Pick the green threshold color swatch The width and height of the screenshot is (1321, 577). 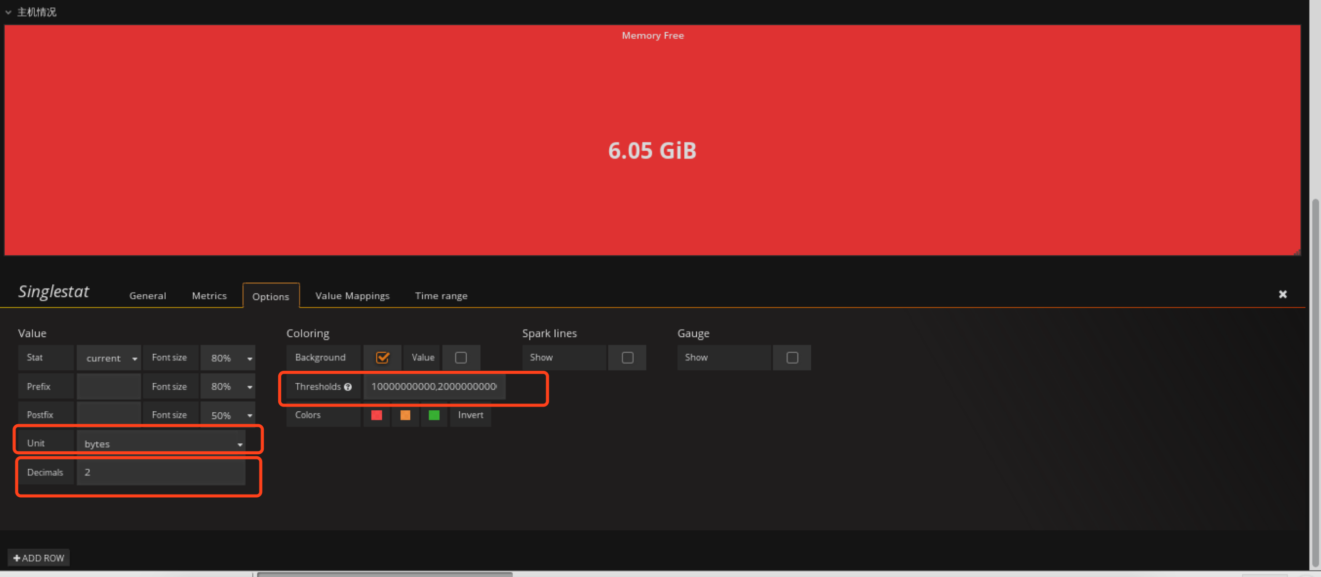pyautogui.click(x=434, y=415)
